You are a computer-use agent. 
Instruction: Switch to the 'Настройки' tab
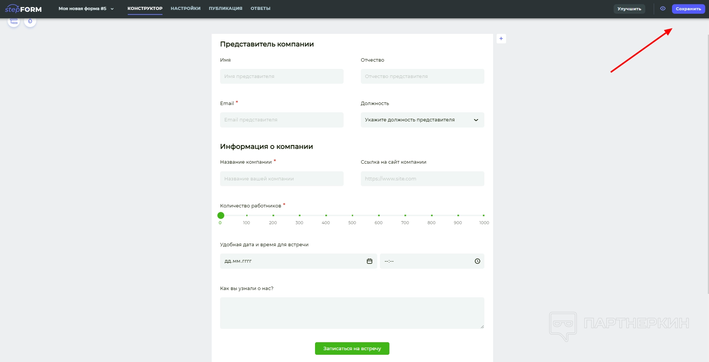pos(185,8)
